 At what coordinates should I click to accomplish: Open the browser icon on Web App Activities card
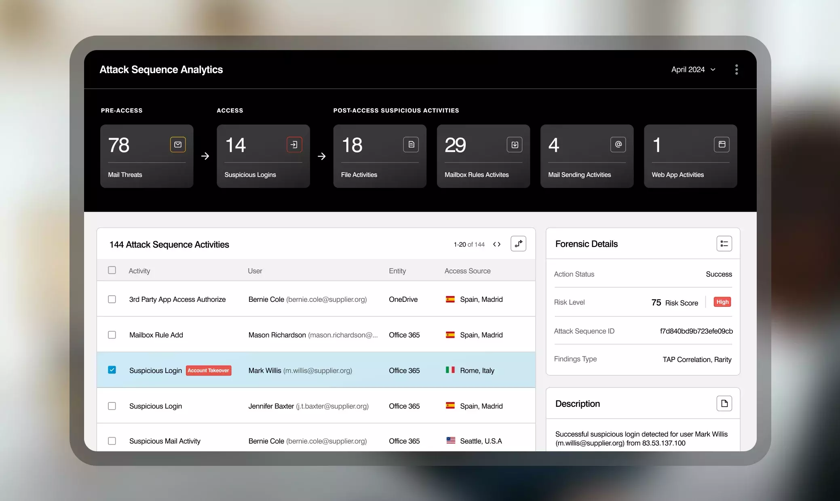click(x=722, y=145)
